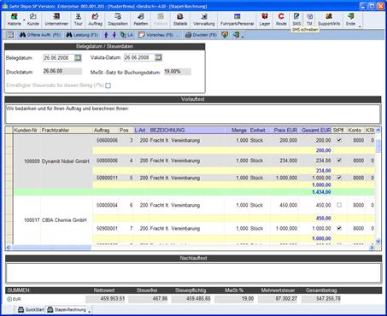Click the Gesamt EUR column header
The image size is (387, 316).
(315, 131)
